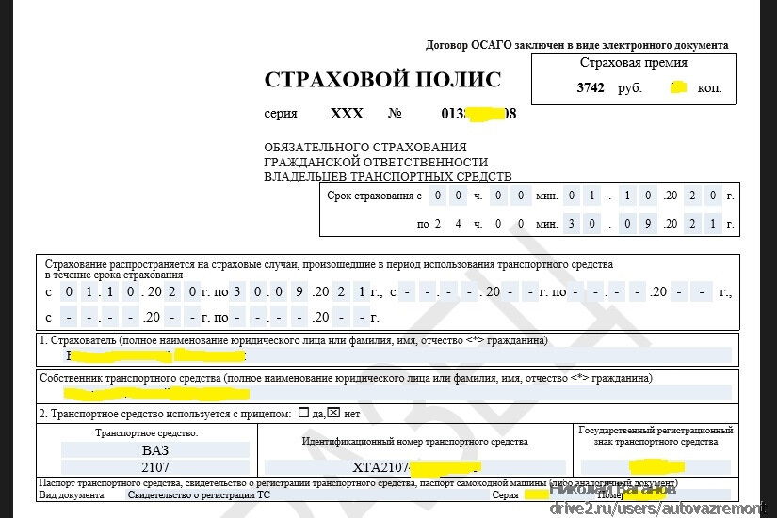Click the redacted insured name field under 'Страхователь'
The height and width of the screenshot is (518, 777).
pos(399,355)
